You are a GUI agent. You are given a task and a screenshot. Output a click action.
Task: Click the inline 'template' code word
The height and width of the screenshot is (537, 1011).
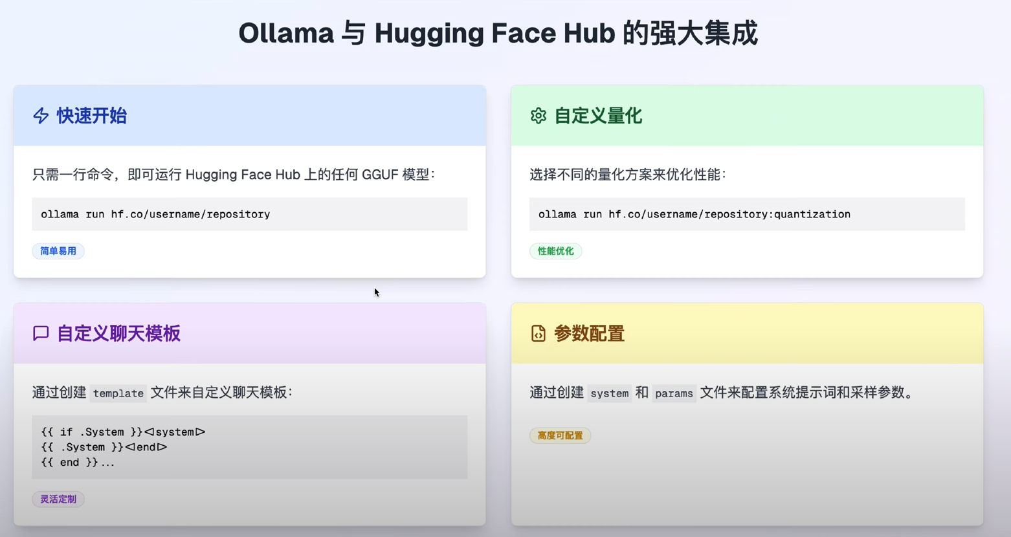click(118, 393)
